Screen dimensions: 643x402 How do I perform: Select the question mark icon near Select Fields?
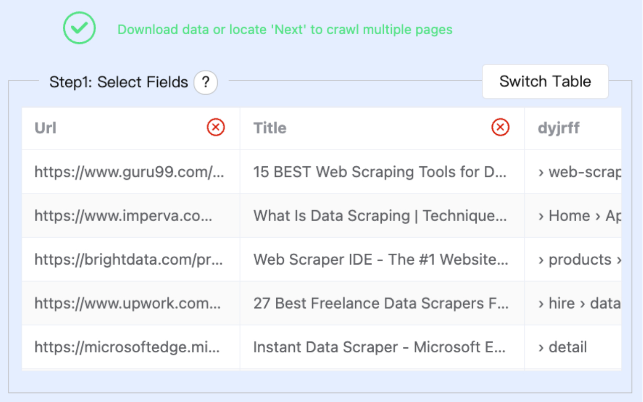click(205, 82)
